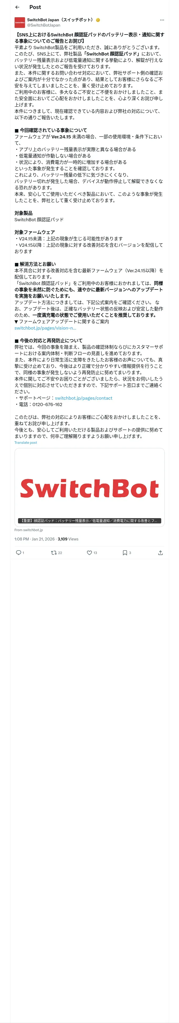Click the reply speech bubble icon
This screenshot has height=1023, width=179.
[18, 552]
